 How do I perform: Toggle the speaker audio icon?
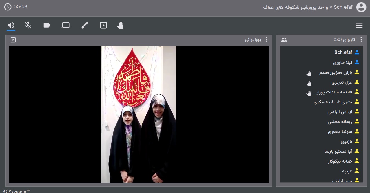click(x=11, y=26)
